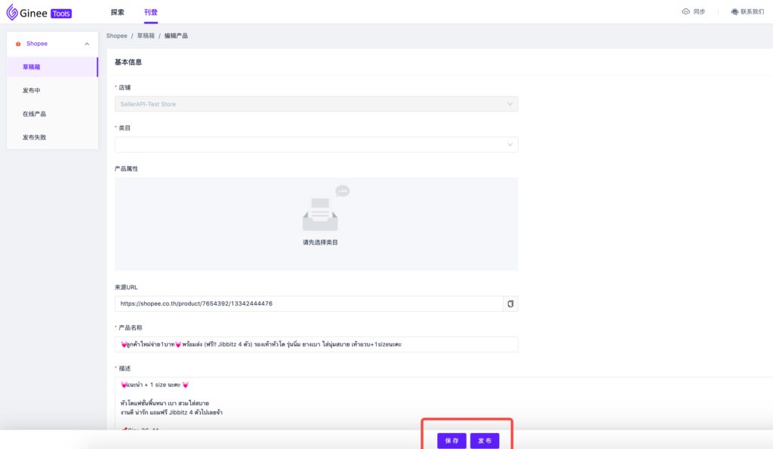
Task: Open 发布失败 in the sidebar
Action: [34, 137]
